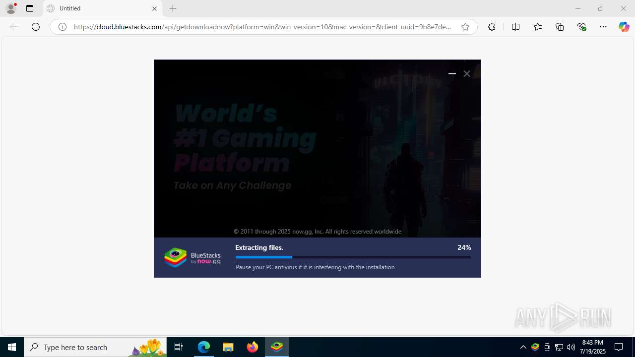Refresh the current page
This screenshot has height=357, width=635.
pos(36,27)
